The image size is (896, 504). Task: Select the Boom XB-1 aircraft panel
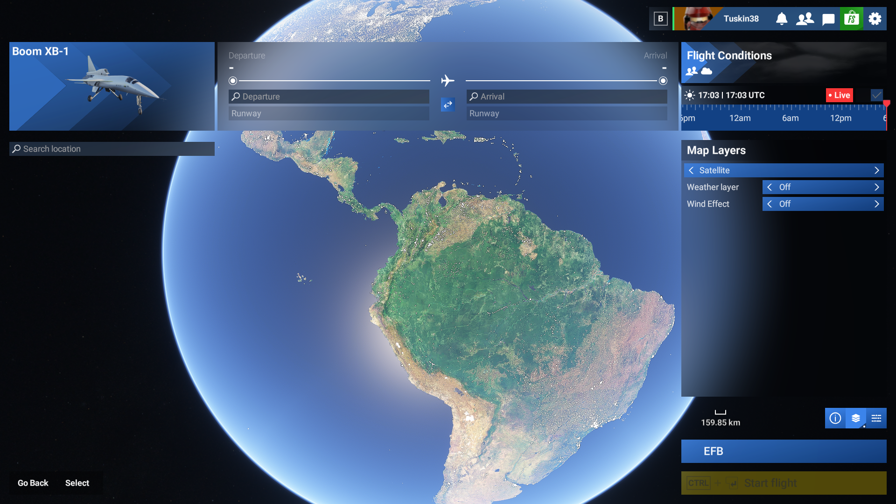tap(112, 86)
